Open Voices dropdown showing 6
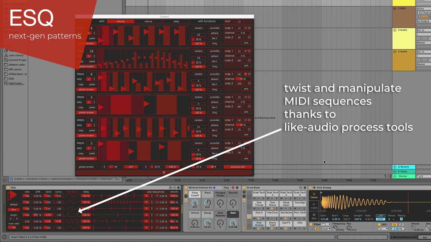Image resolution: width=431 pixels, height=242 pixels. (391, 219)
